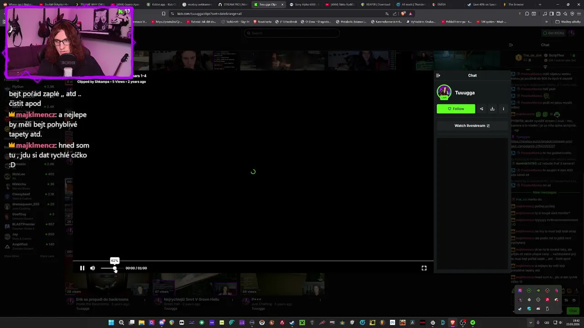Share the clip via share icon
Viewport: 584px width, 328px height.
481,109
